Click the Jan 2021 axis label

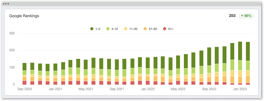(x=55, y=89)
